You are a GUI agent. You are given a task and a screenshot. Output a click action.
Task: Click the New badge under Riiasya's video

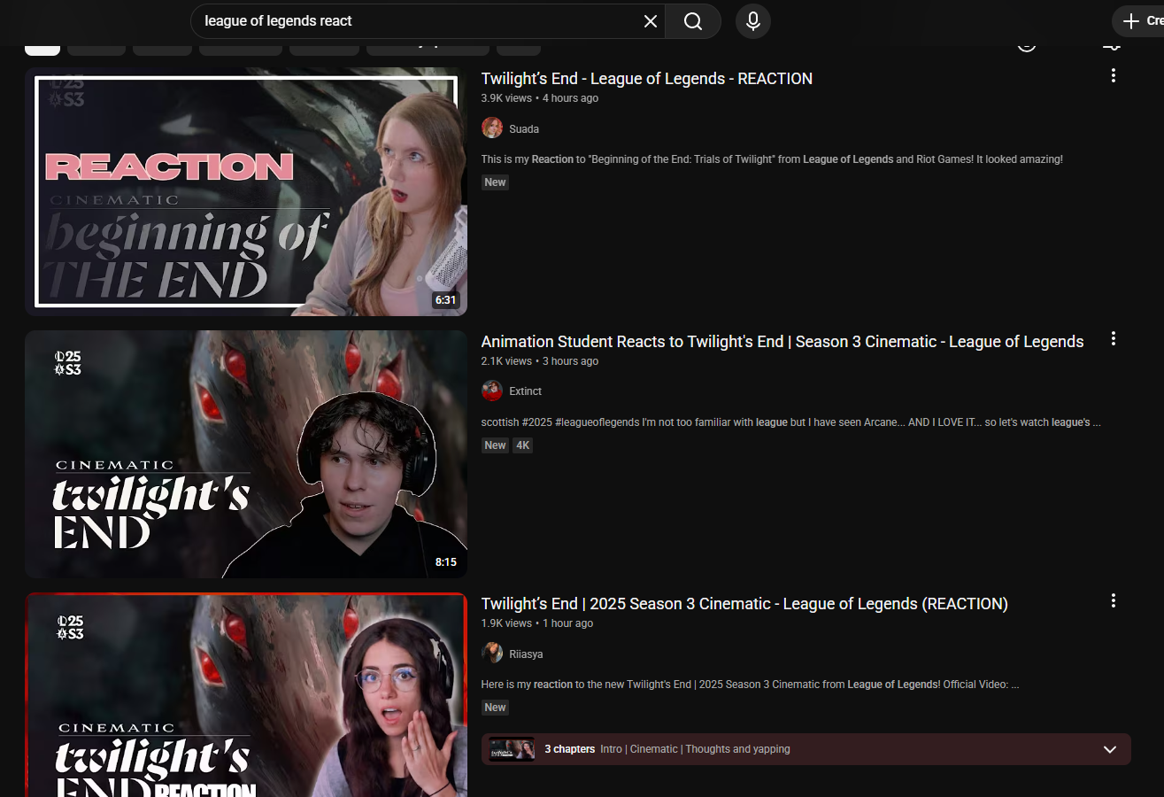point(496,708)
